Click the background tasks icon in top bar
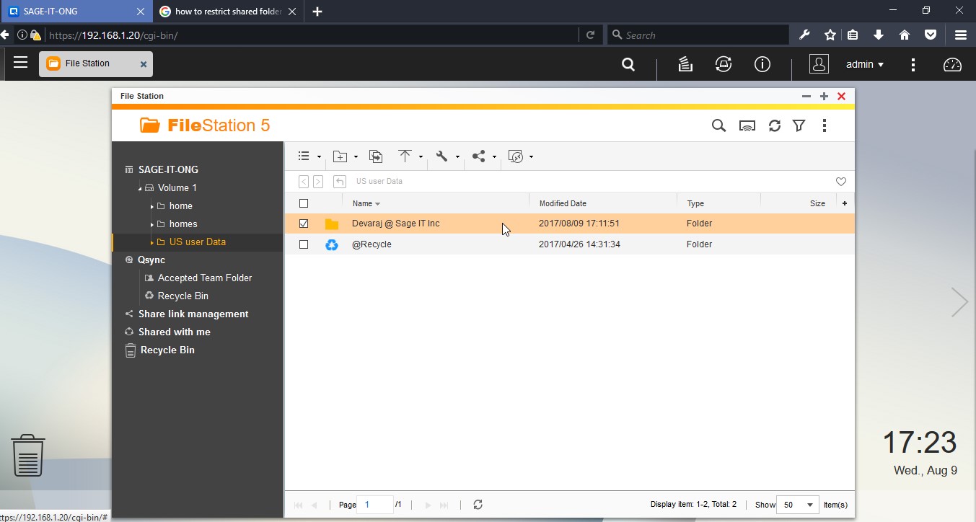The width and height of the screenshot is (976, 522). 685,64
